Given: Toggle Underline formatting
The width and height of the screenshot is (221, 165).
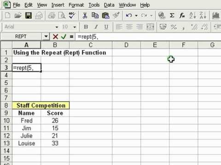Looking at the screenshot, I should click(x=106, y=27).
